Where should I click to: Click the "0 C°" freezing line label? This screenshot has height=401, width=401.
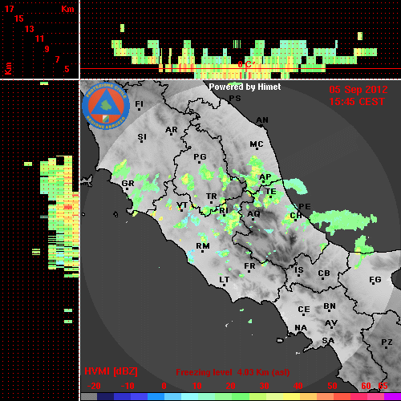246,64
